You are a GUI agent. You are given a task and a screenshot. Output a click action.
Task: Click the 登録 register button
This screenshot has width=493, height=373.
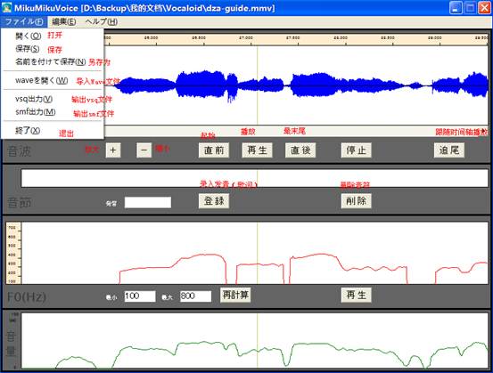214,201
